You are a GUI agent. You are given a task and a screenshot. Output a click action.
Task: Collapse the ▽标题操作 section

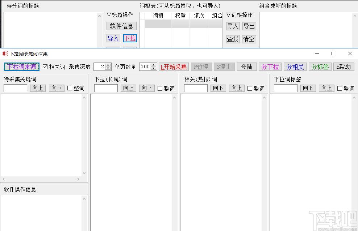click(120, 15)
